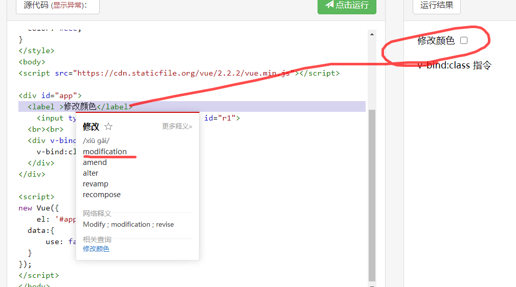Click the <div id="app"> code line

pos(50,95)
